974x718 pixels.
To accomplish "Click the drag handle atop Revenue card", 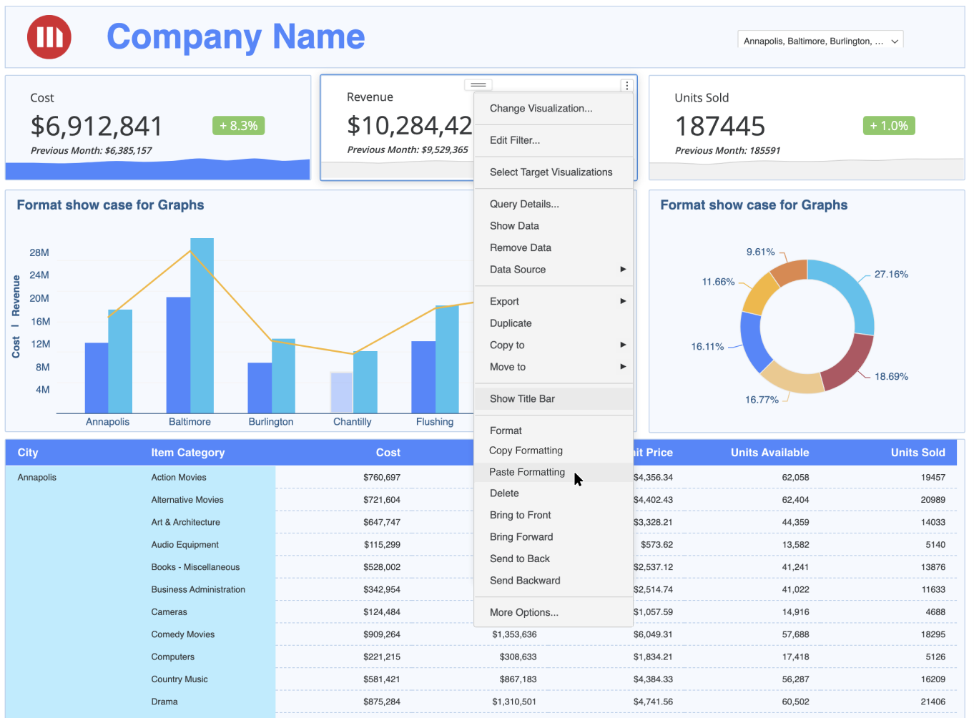I will pos(478,85).
